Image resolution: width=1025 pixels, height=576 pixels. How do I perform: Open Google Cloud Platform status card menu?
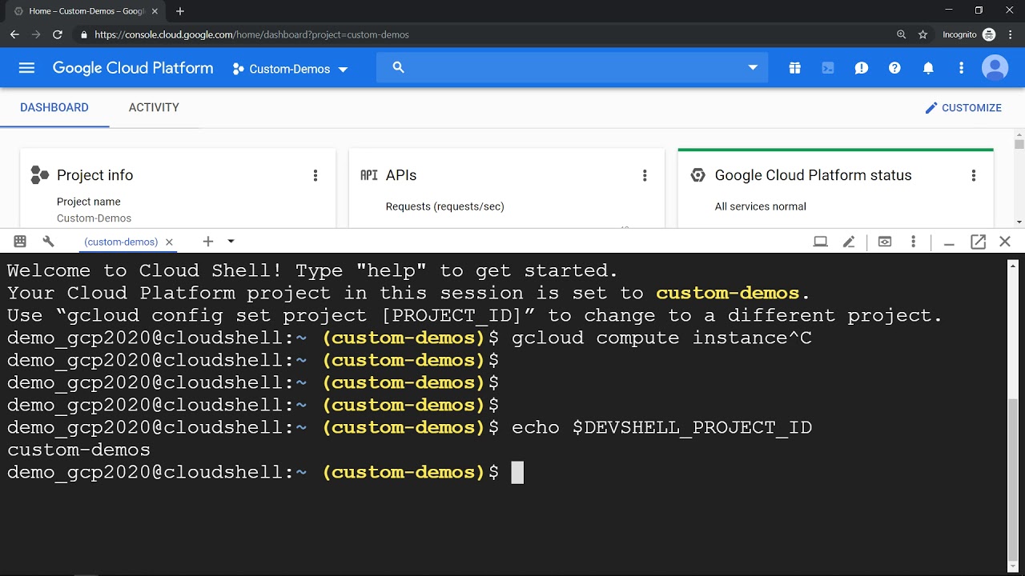pos(974,175)
